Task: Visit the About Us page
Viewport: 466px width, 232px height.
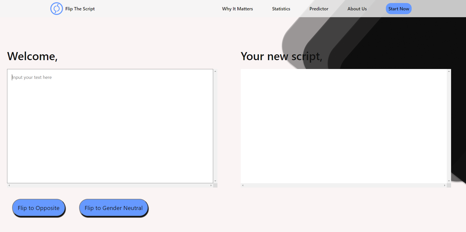Action: tap(357, 9)
